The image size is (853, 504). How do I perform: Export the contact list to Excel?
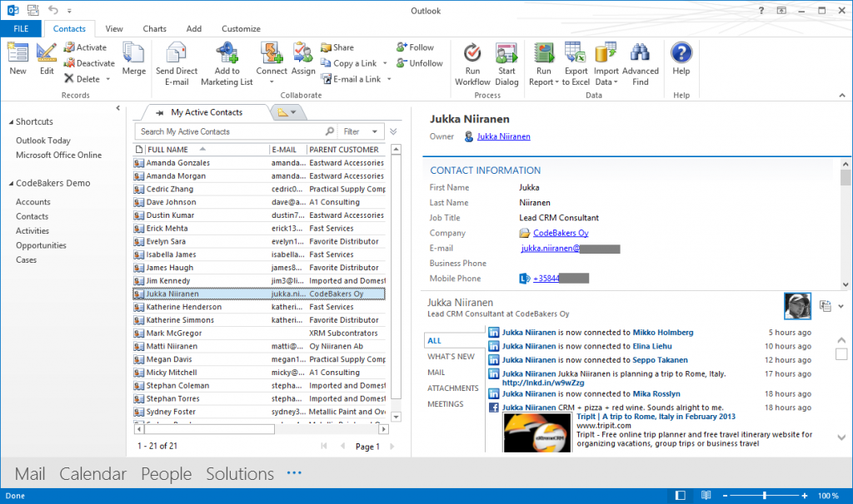click(x=576, y=63)
